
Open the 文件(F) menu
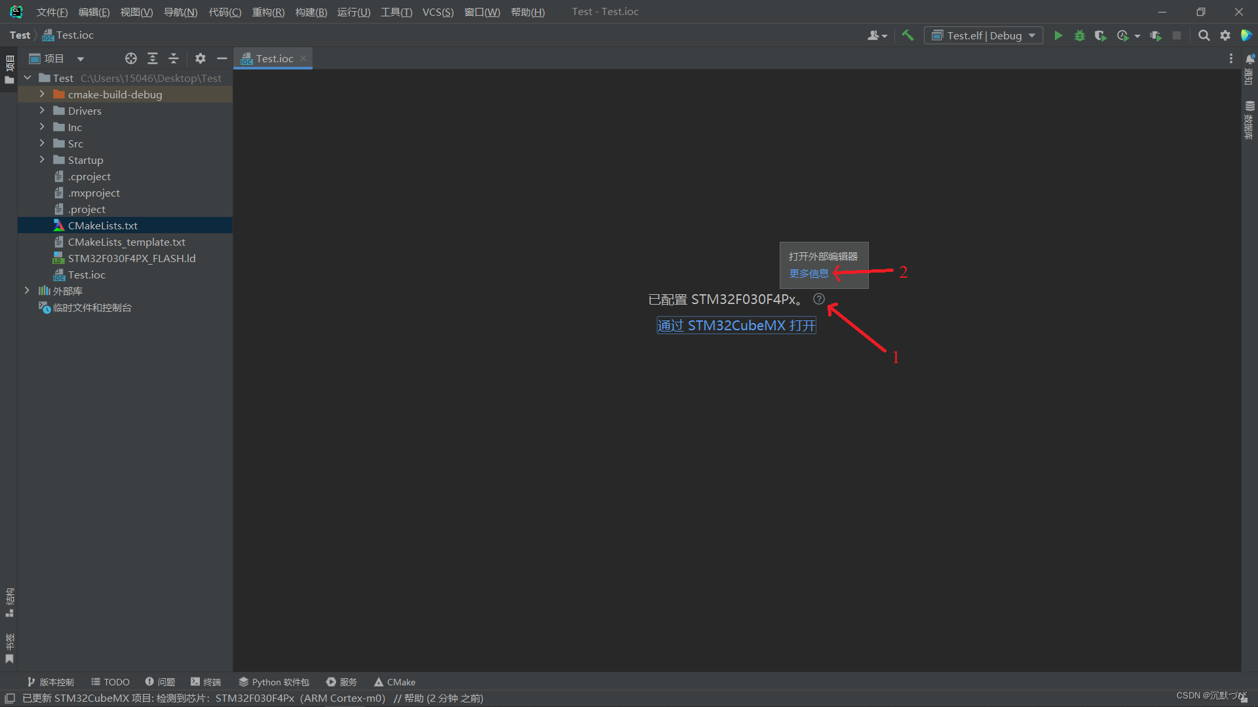(x=52, y=12)
